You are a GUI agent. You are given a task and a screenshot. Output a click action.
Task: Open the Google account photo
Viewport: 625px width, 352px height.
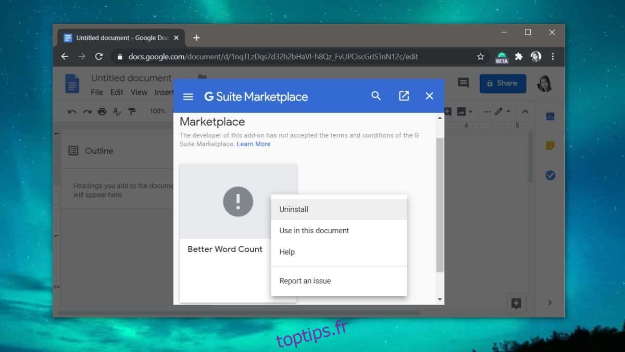[545, 83]
